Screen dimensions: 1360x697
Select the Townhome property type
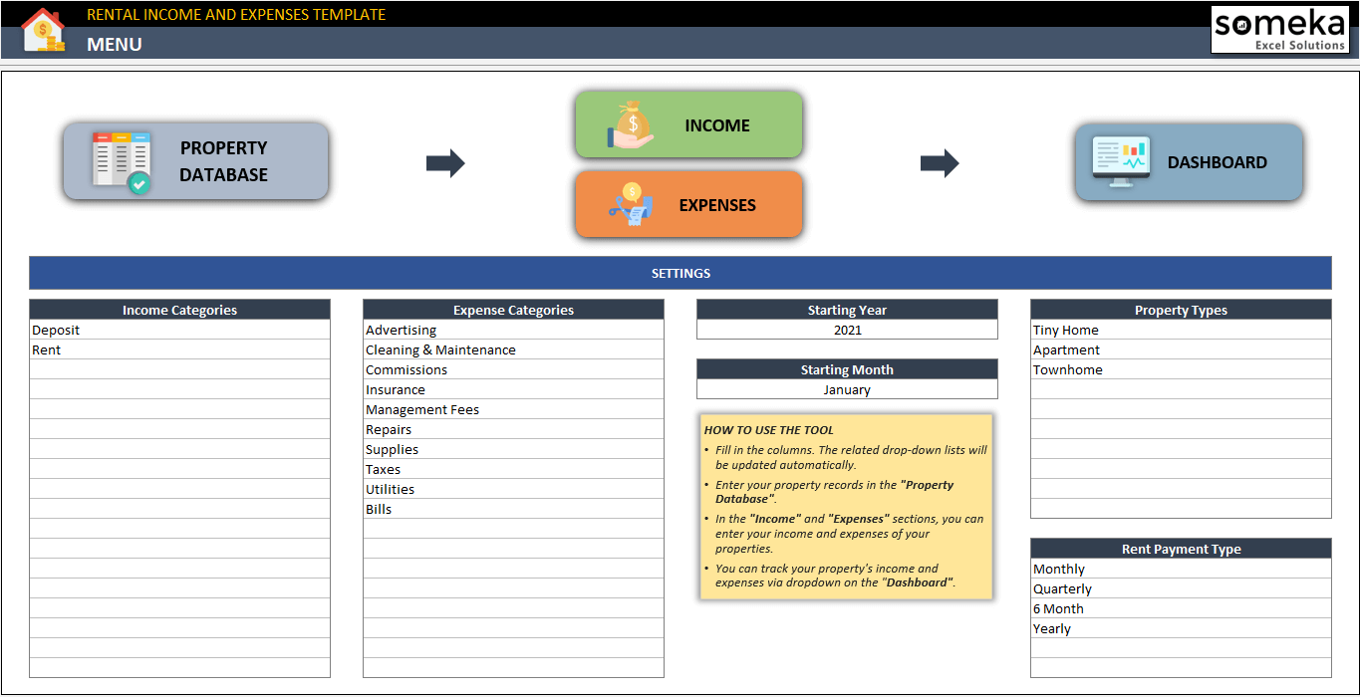click(1181, 369)
